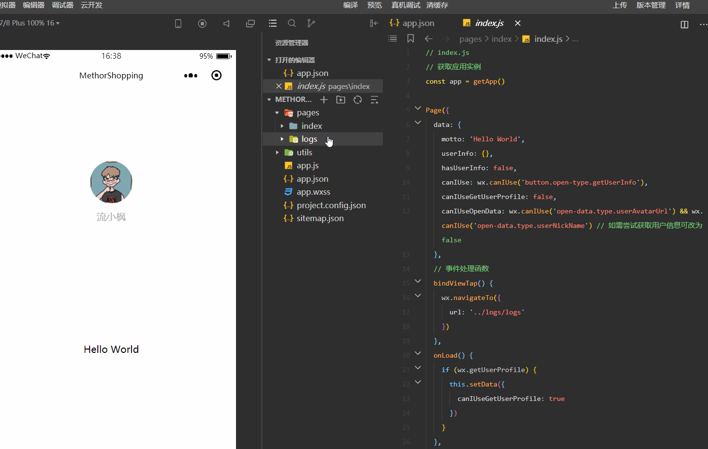The width and height of the screenshot is (708, 449).
Task: Click the 预览 preview button
Action: (x=375, y=5)
